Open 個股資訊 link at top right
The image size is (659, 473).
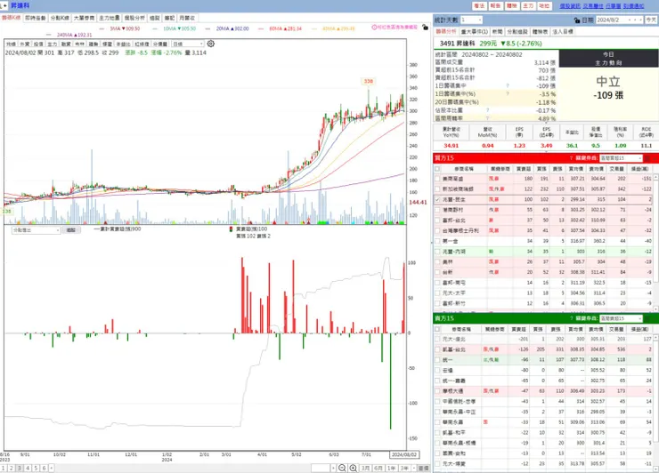[x=570, y=6]
